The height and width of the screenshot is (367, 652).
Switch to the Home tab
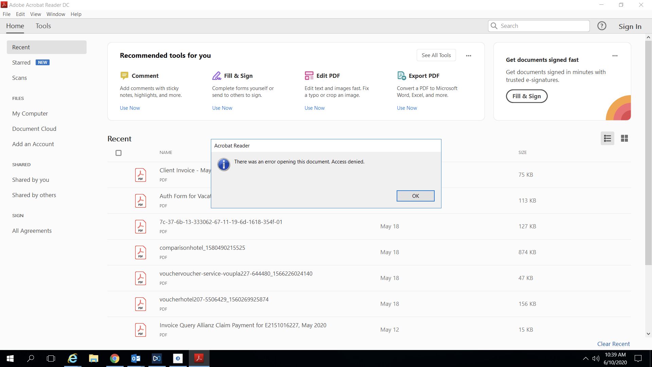click(x=15, y=26)
